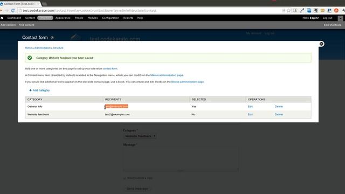Collapse the shortcuts drawer toggle arrow
Viewport: 345px width, 194px height.
(340, 18)
